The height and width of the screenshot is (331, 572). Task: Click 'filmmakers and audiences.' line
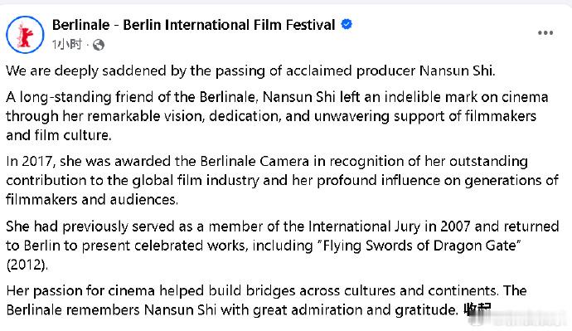tap(92, 200)
